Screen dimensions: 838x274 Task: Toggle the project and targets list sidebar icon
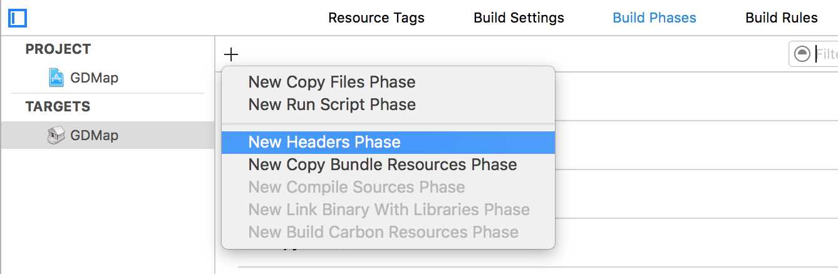pyautogui.click(x=18, y=18)
